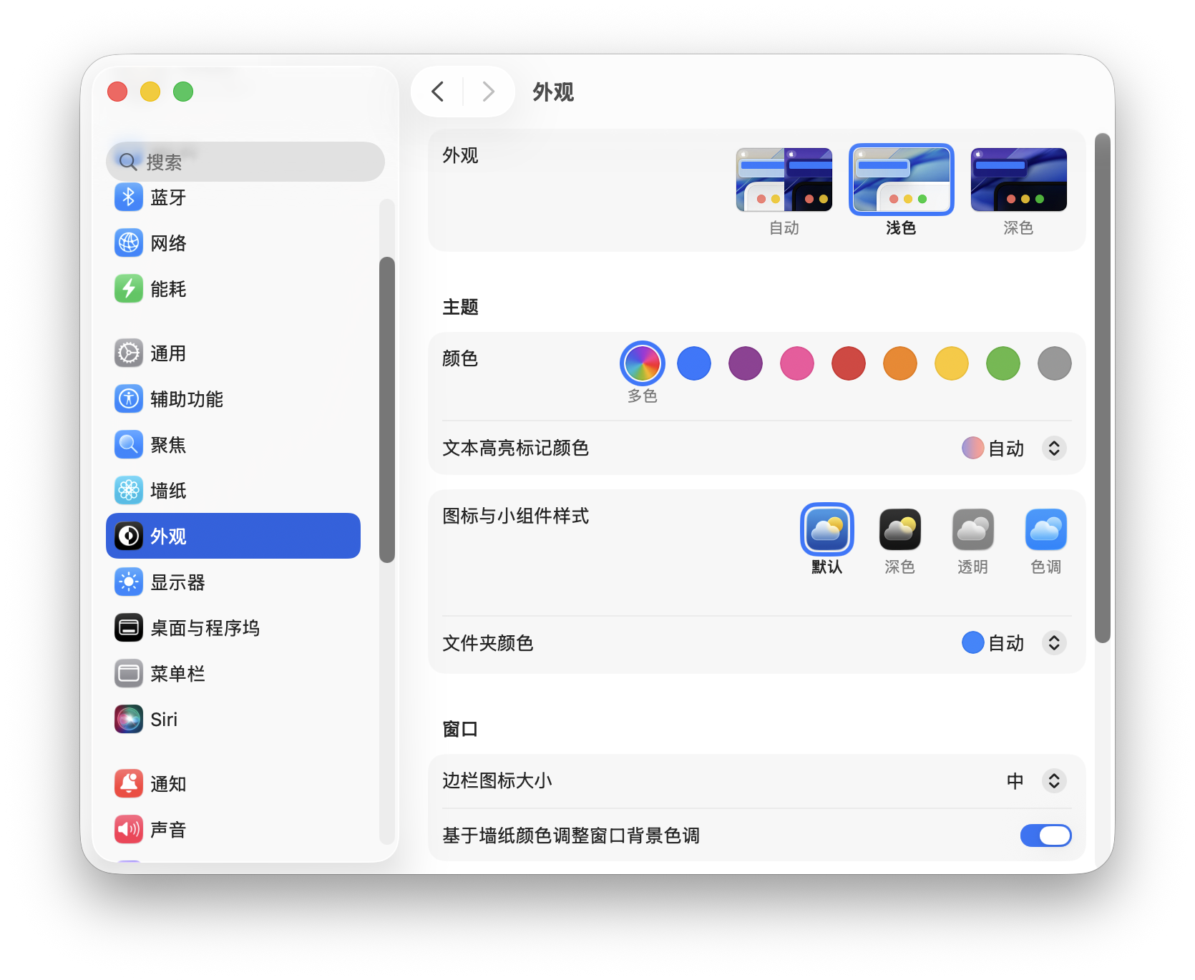Open the Network (网络) settings icon

[x=129, y=243]
